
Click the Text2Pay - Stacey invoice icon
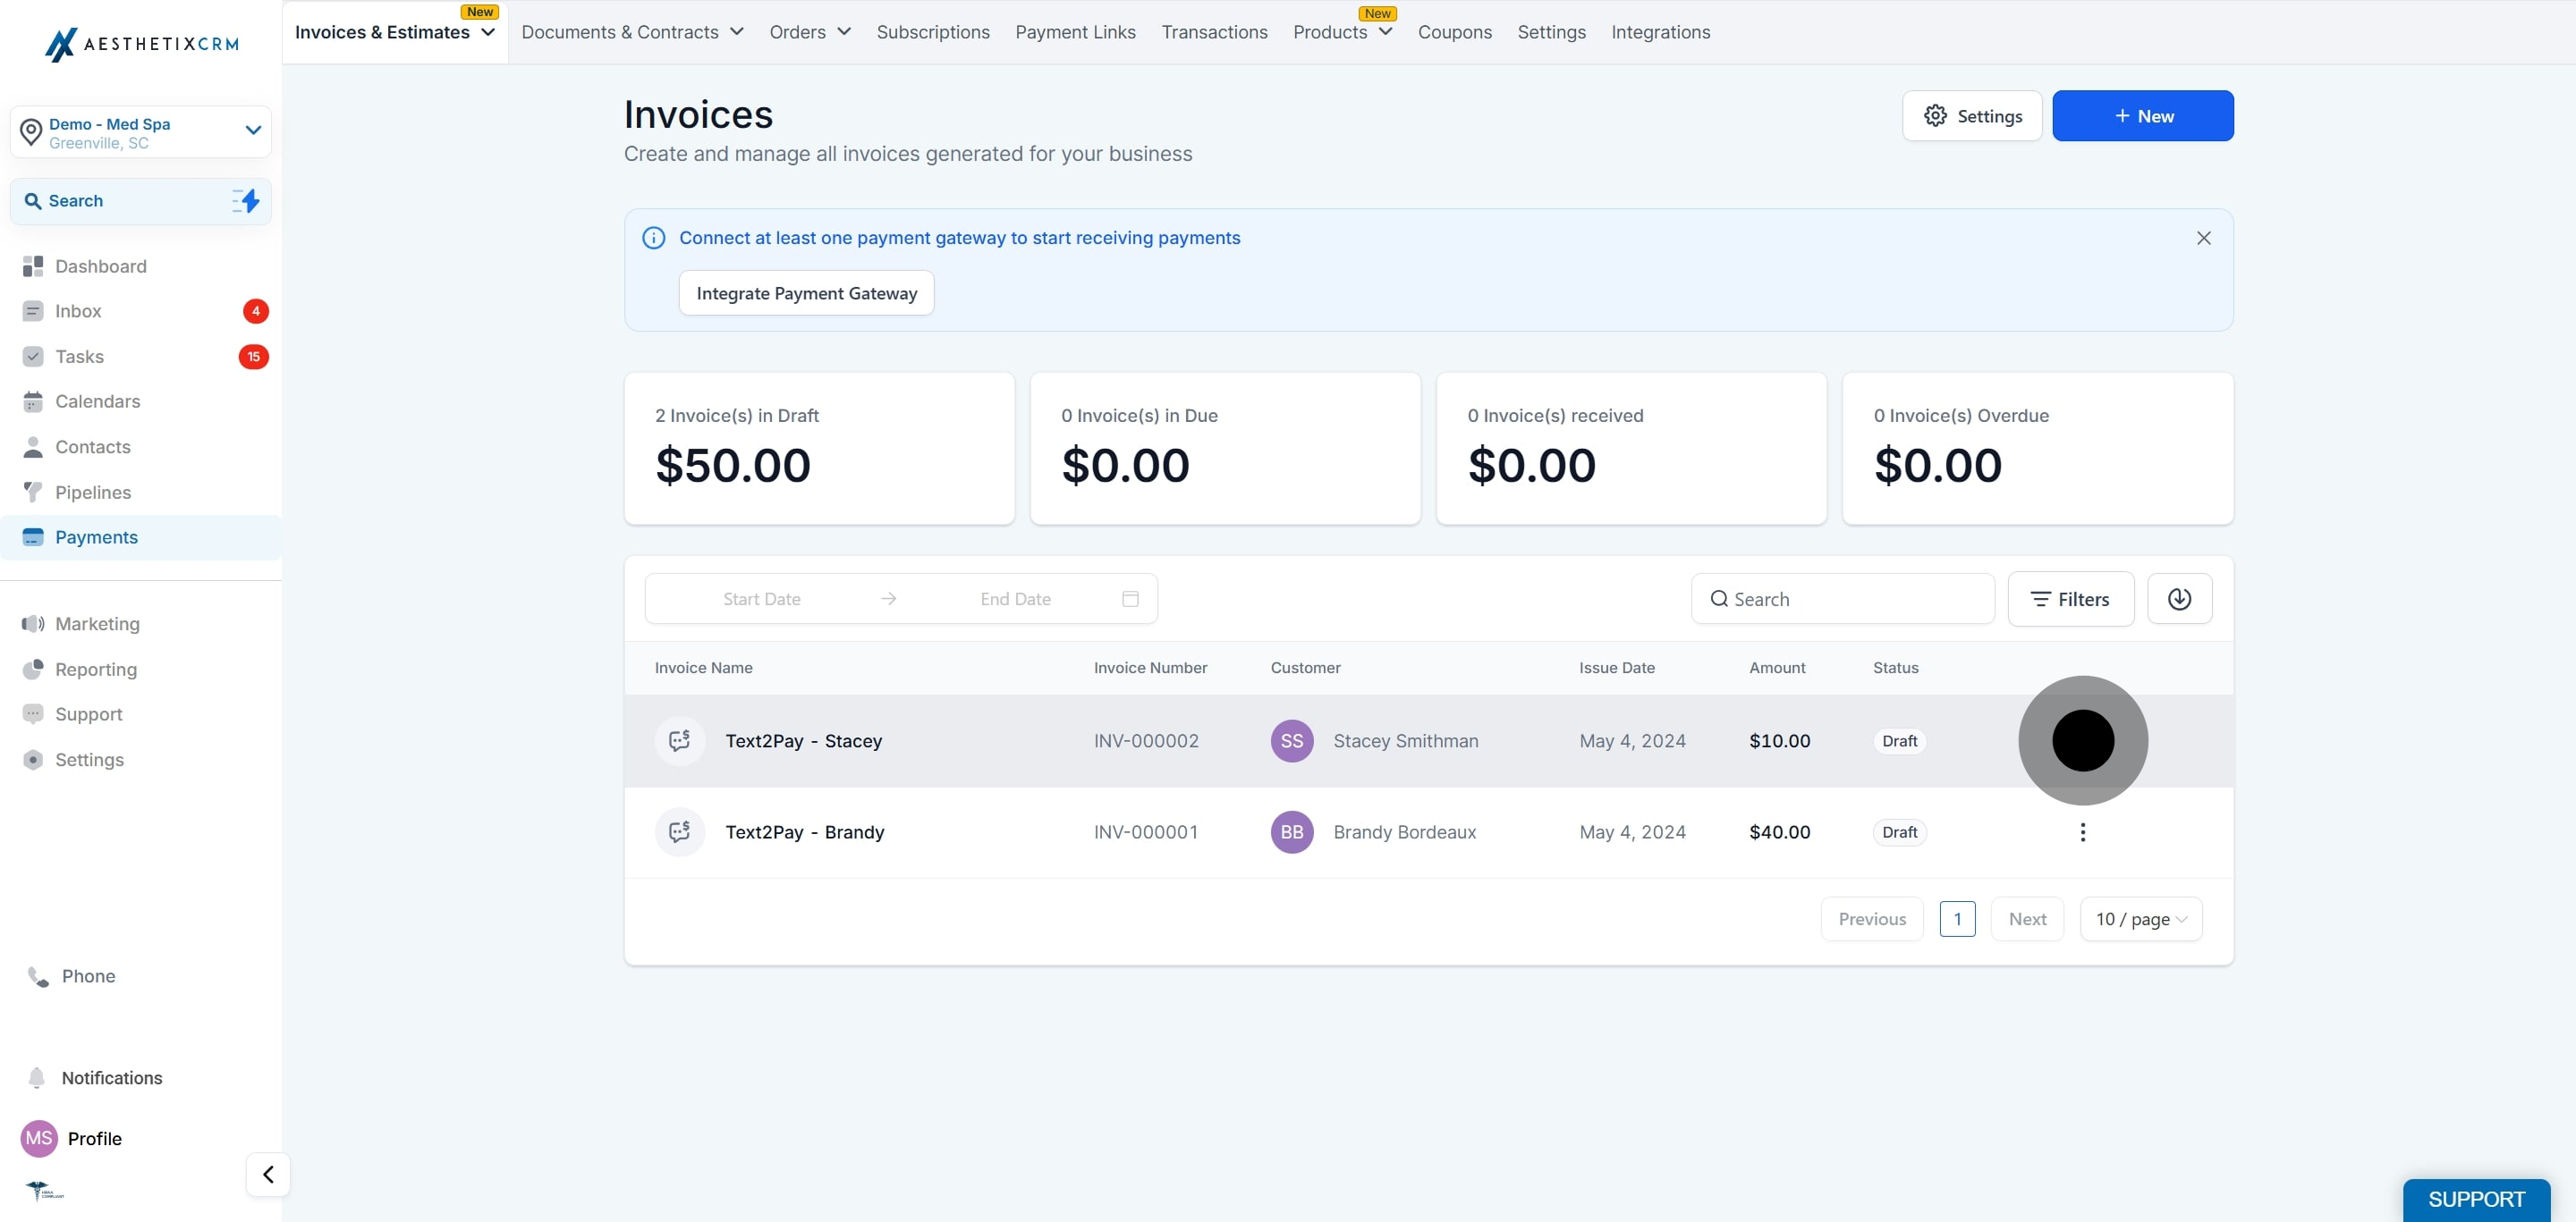[680, 740]
